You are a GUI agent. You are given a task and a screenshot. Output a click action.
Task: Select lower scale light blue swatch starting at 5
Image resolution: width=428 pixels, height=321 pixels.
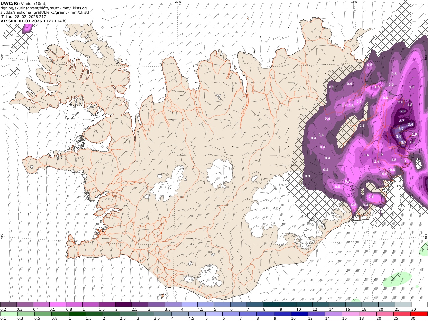click(x=214, y=314)
